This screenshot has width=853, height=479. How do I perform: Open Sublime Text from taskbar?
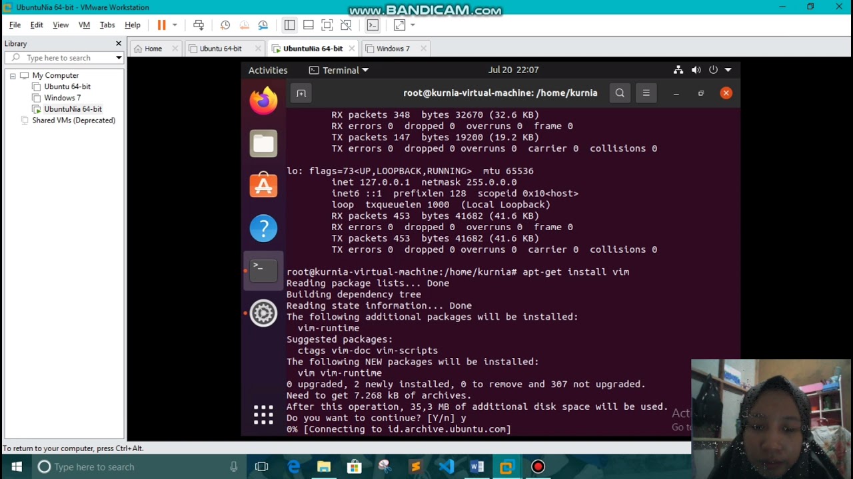(x=415, y=467)
